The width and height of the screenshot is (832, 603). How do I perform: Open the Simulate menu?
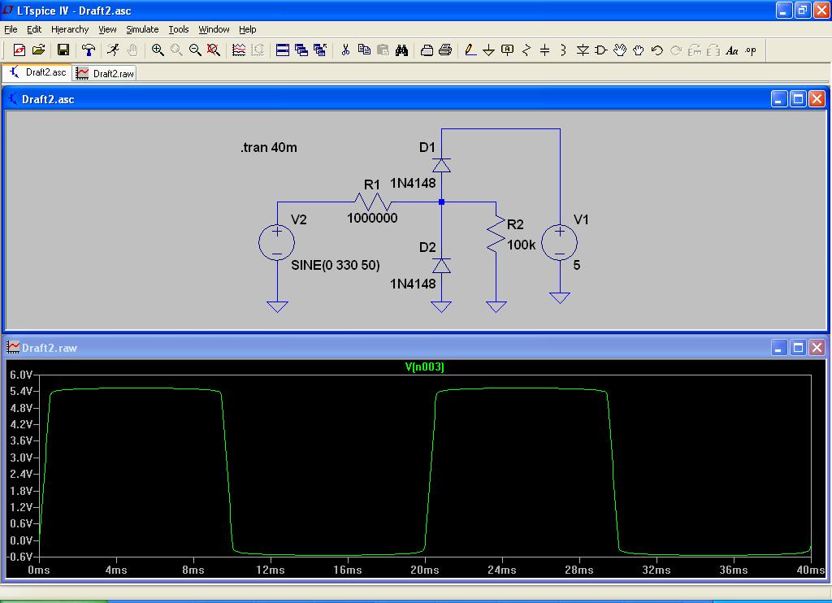[142, 29]
